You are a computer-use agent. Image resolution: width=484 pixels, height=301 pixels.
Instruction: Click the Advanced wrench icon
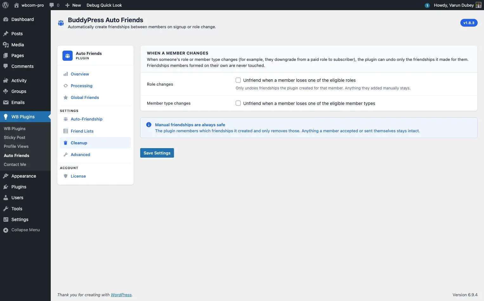click(66, 154)
